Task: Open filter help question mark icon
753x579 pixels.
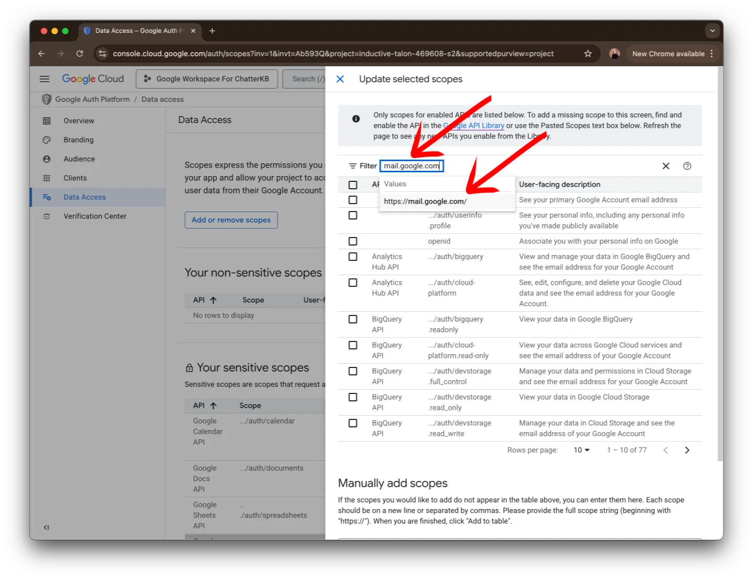Action: [687, 166]
